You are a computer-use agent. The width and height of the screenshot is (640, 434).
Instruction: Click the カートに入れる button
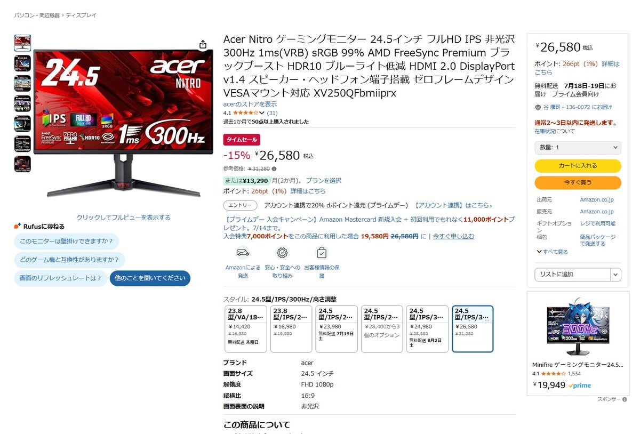[x=578, y=166]
